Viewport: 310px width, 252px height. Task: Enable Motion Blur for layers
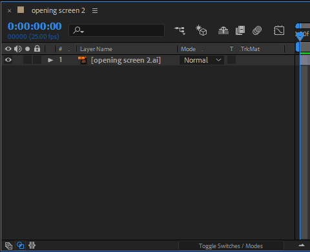tap(257, 30)
